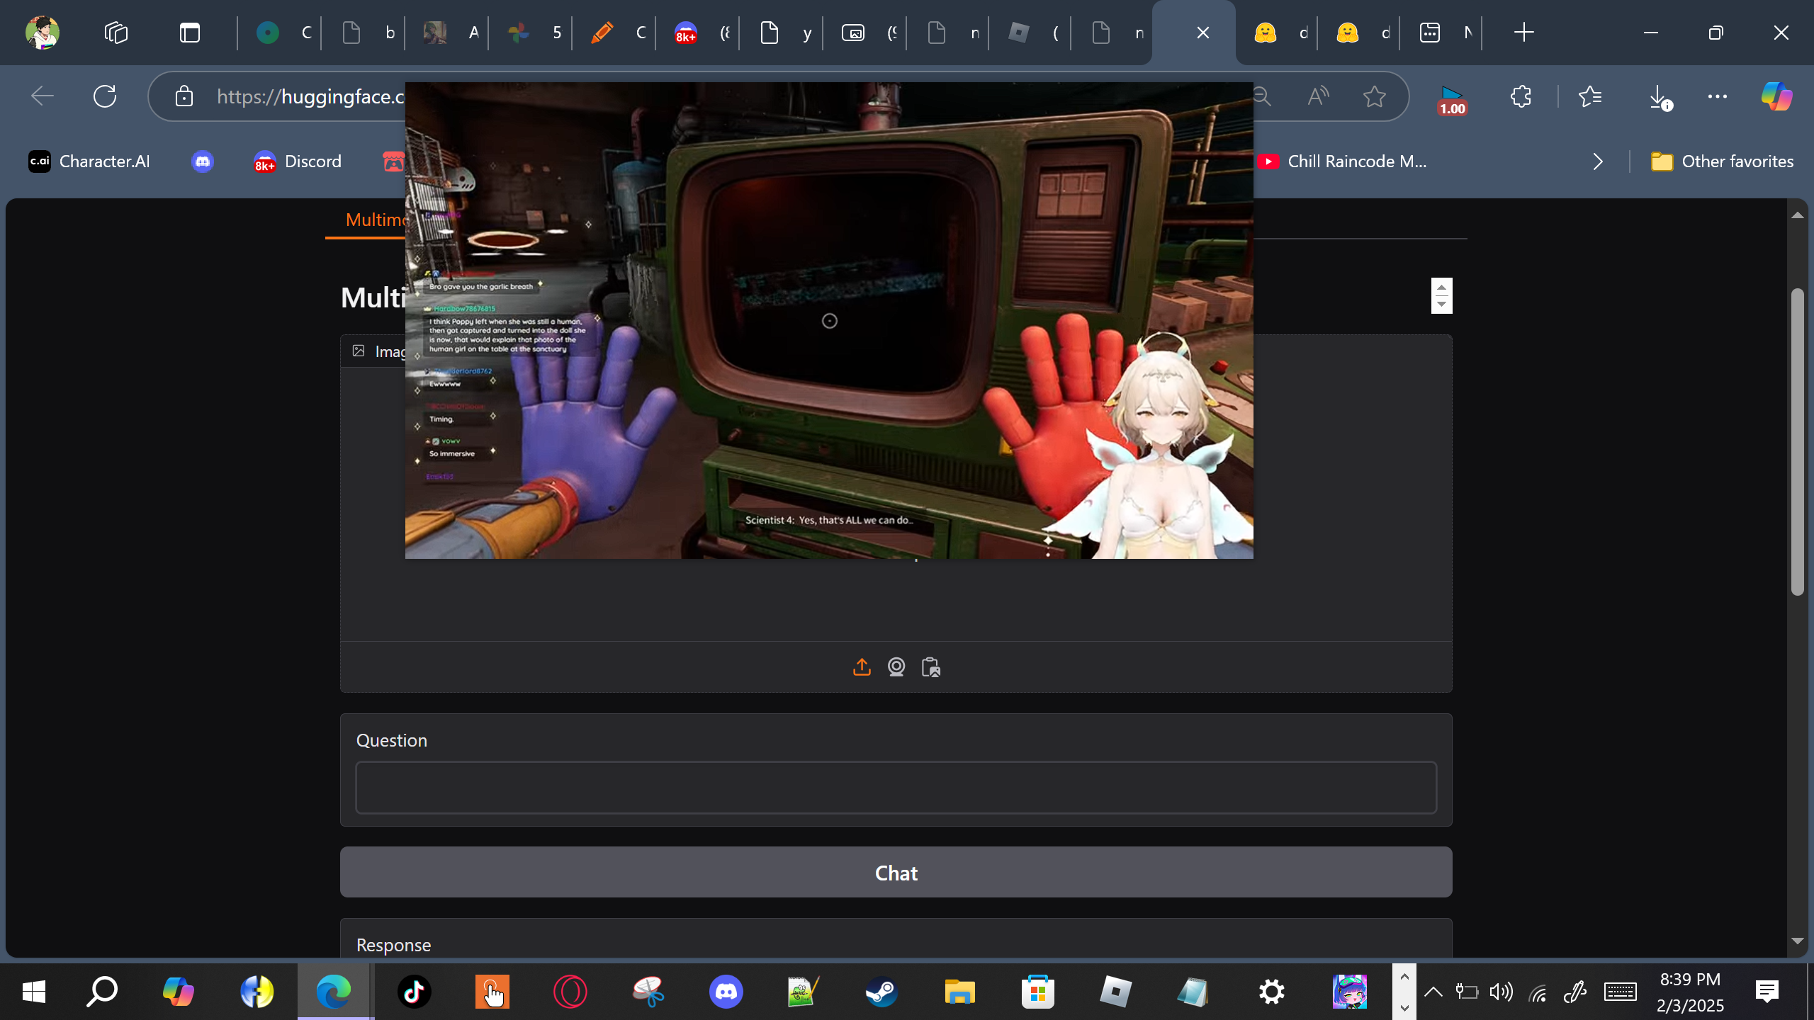Upload an image file using the upload icon
1814x1020 pixels.
(862, 667)
